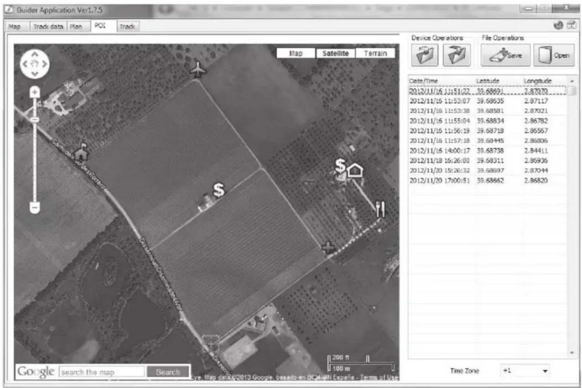Click the Google logo on the map
582x388 pixels.
pos(36,371)
